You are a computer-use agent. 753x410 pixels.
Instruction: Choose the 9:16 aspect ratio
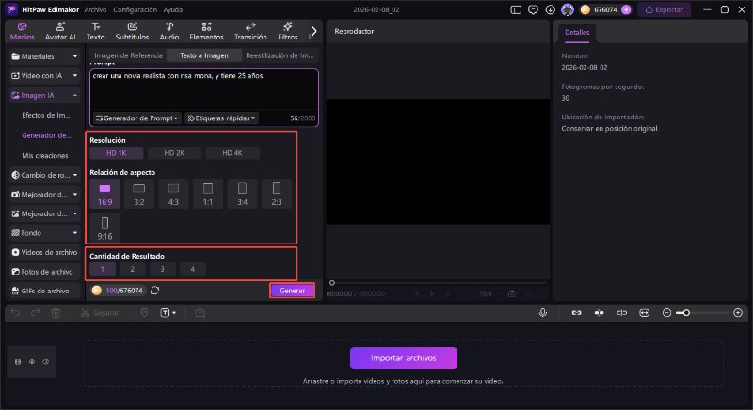pyautogui.click(x=104, y=227)
